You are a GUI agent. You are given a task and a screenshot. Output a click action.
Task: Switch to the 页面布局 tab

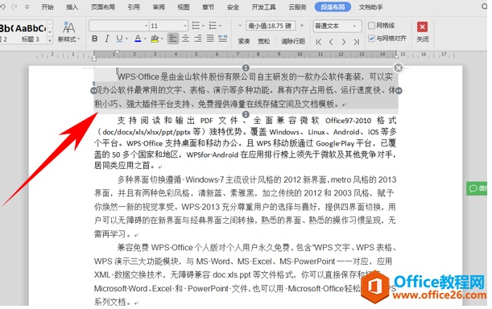point(103,7)
